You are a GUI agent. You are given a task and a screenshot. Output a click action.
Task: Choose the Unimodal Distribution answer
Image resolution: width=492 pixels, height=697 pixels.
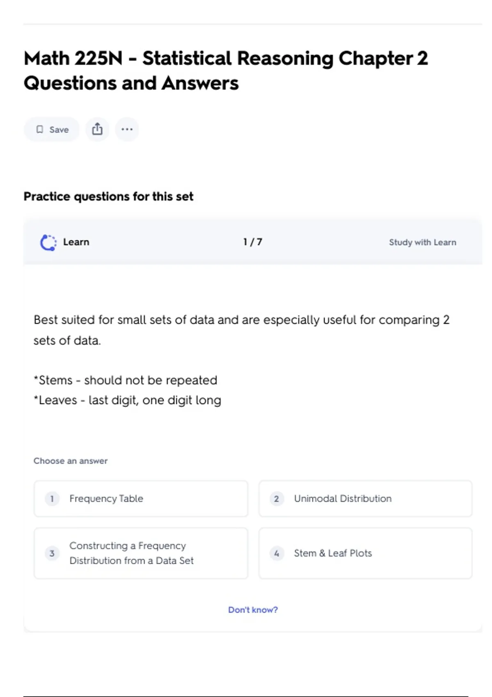[365, 499]
